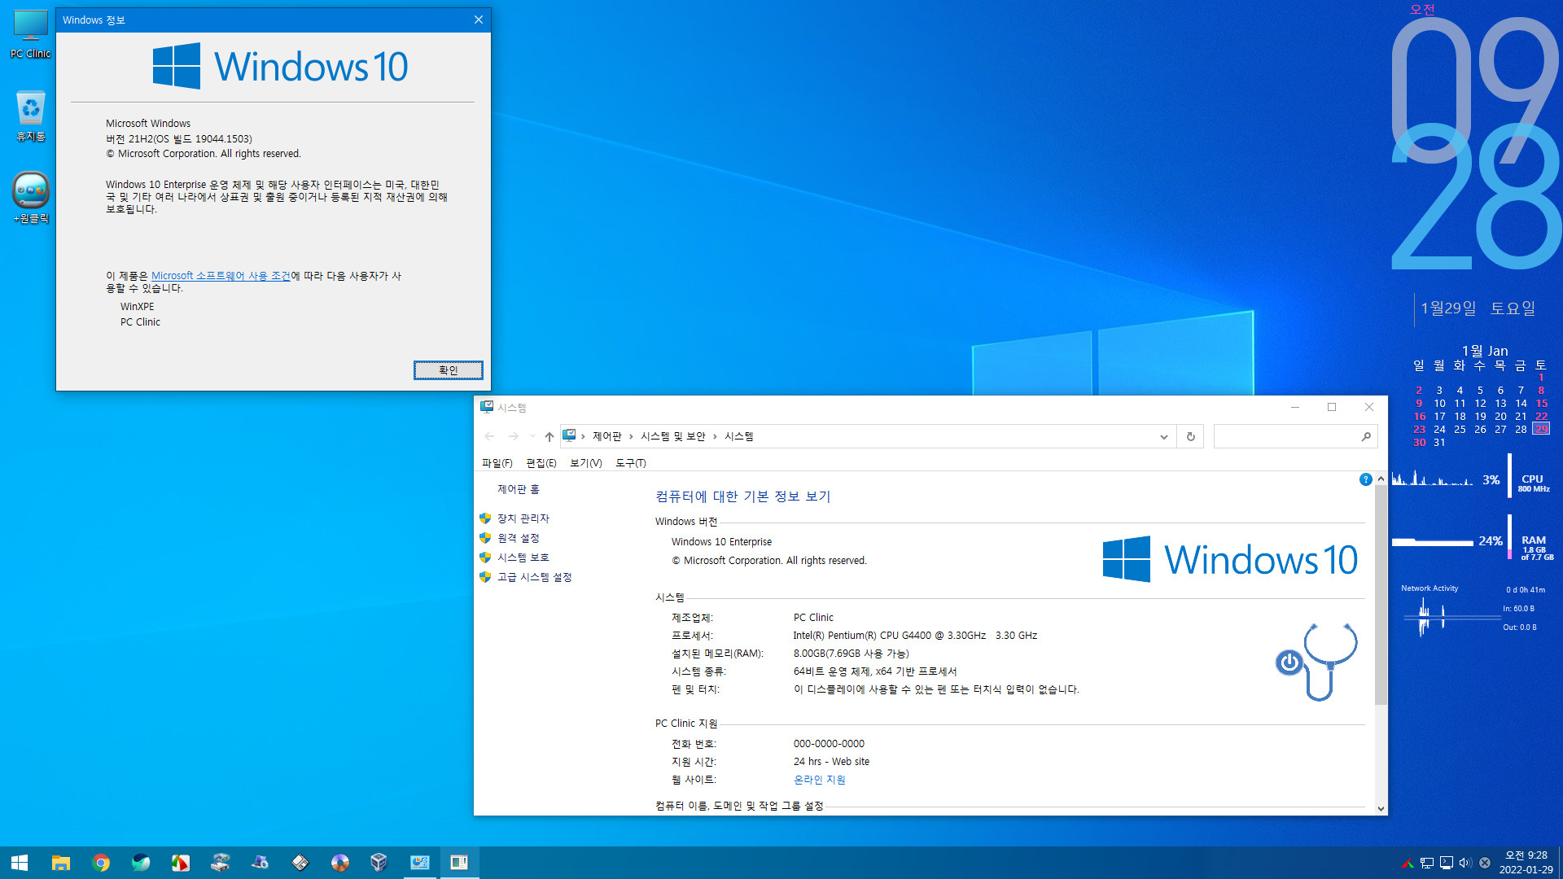Screen dimensions: 1563x879
Task: Click the Show Desktop strip at taskbar end
Action: click(x=1560, y=863)
